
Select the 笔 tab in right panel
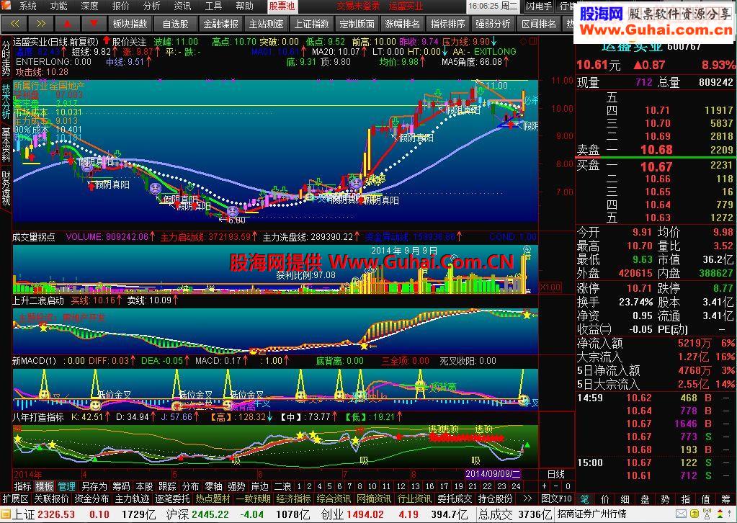tap(584, 499)
